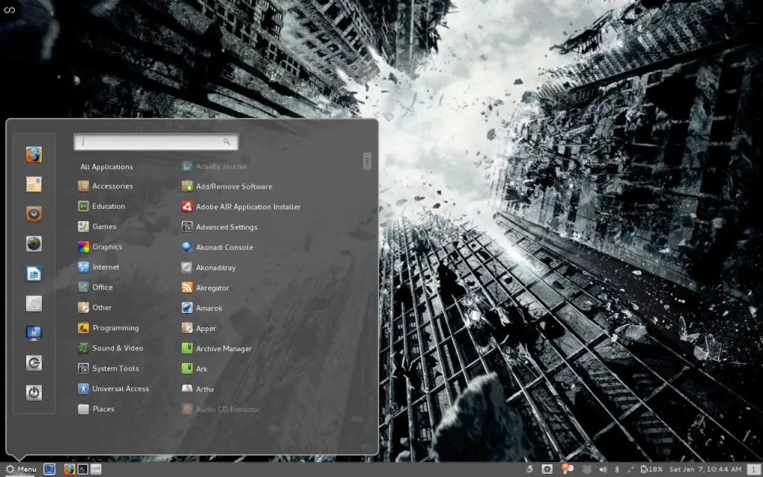
Task: Open the speaker music player favorite
Action: pos(34,214)
